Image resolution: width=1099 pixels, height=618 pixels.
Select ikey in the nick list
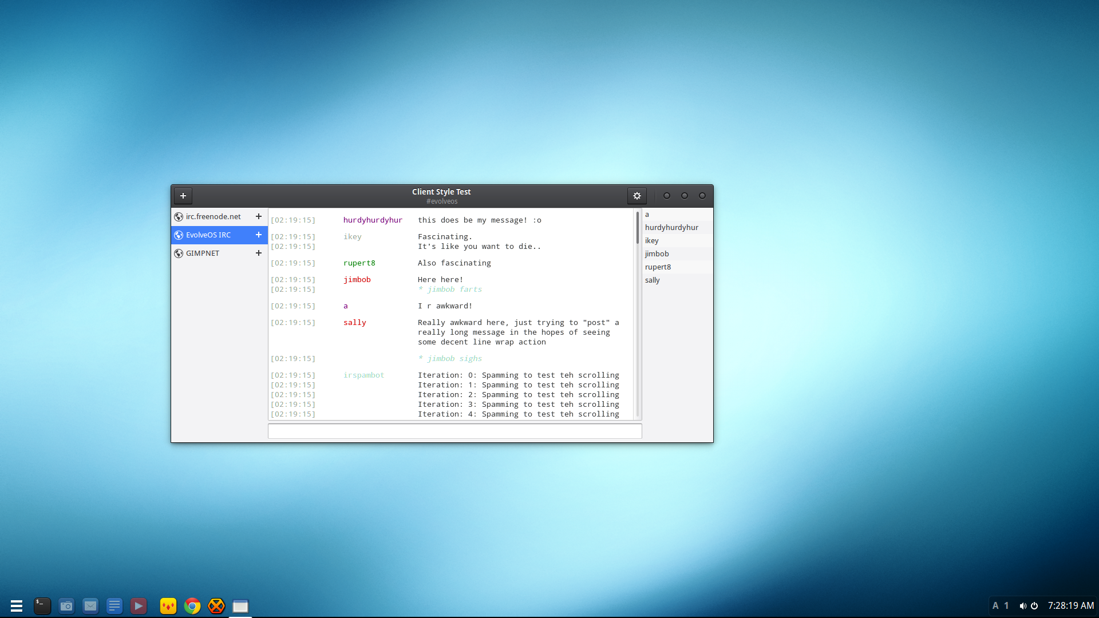(678, 241)
